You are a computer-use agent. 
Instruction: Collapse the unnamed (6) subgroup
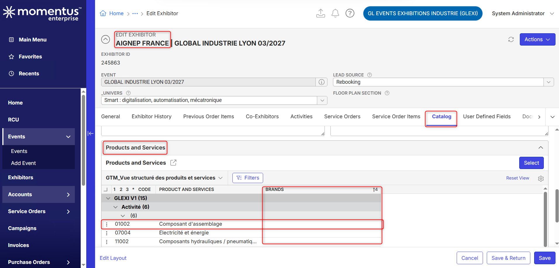tap(123, 216)
